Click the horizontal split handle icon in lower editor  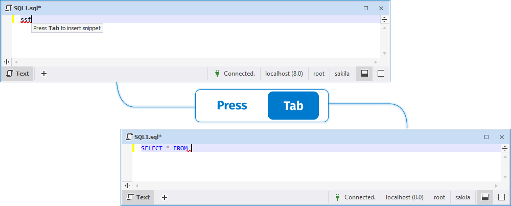505,148
